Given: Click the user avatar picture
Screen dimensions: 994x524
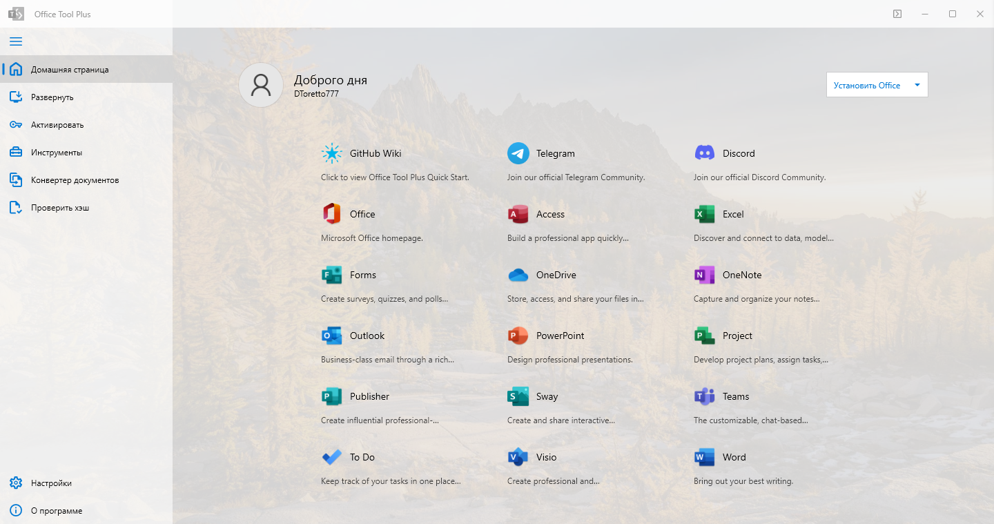Looking at the screenshot, I should pyautogui.click(x=261, y=85).
